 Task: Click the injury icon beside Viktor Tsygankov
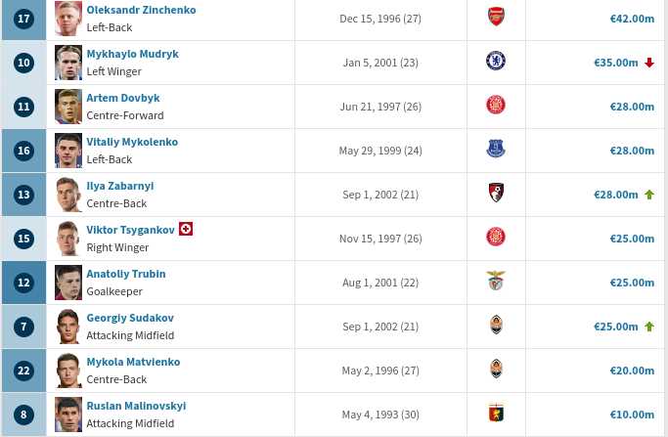tap(186, 230)
